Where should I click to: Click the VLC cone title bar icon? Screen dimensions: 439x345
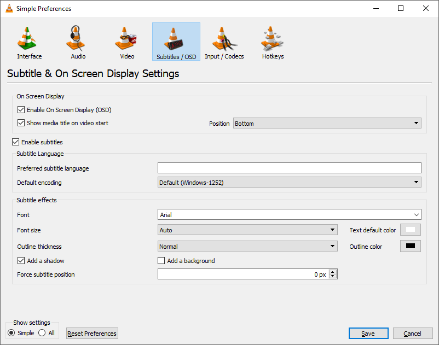pos(9,9)
